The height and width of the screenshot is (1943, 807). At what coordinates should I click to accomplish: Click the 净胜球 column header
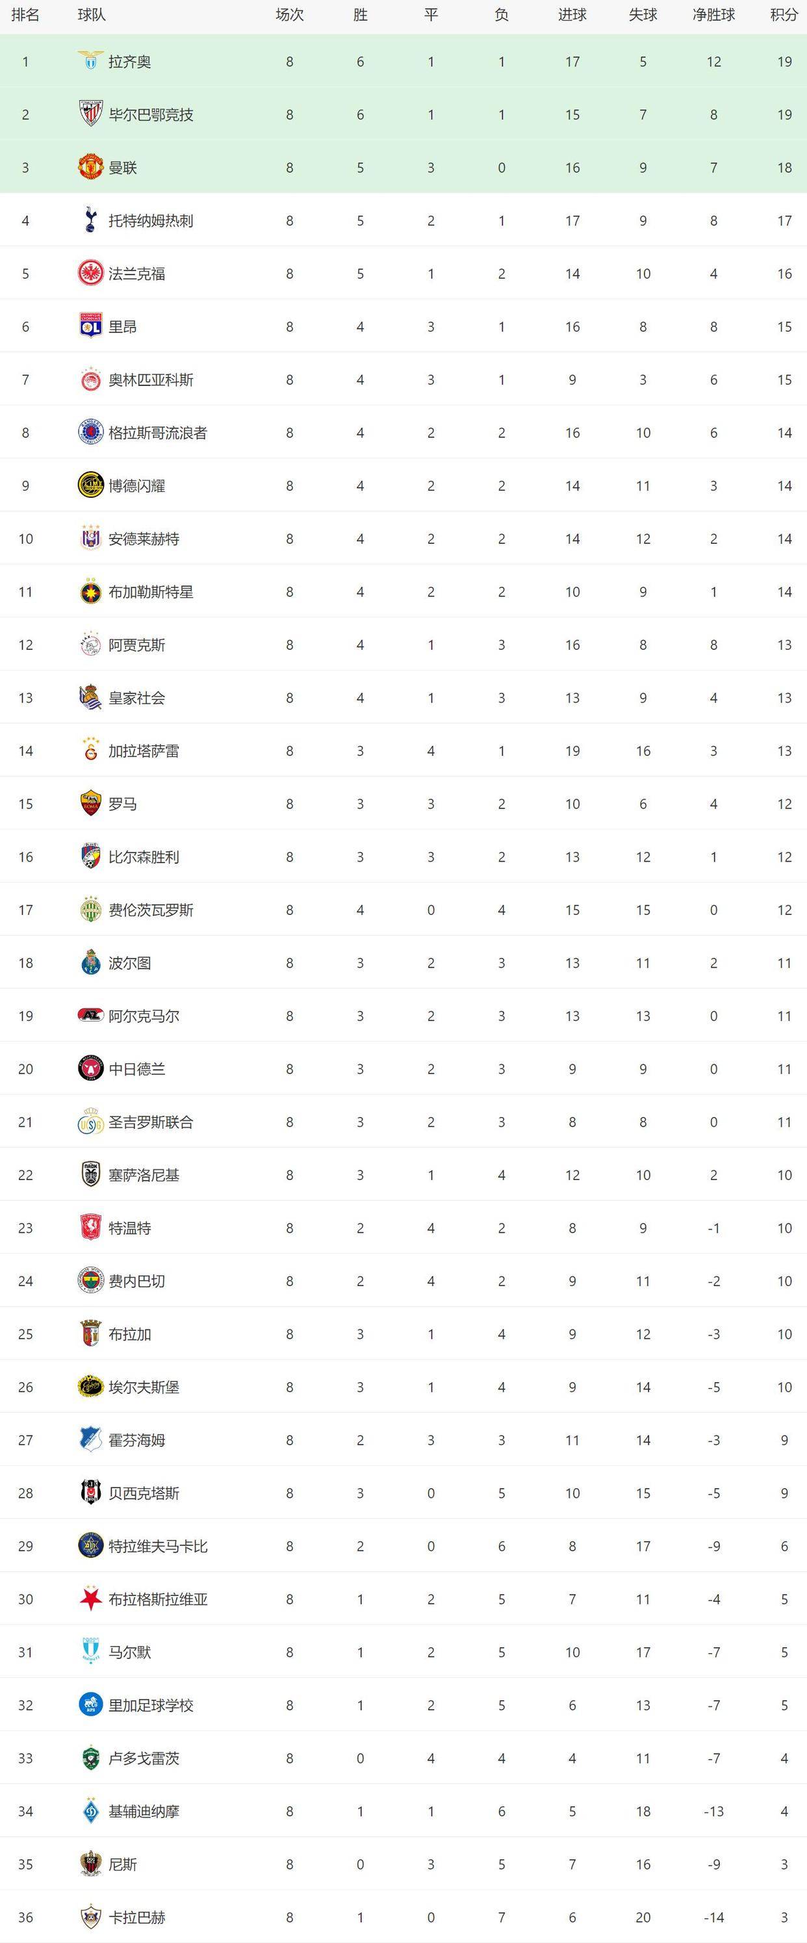tap(713, 15)
